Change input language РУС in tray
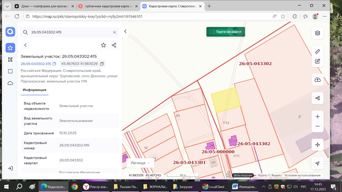The image size is (342, 192). pyautogui.click(x=304, y=187)
